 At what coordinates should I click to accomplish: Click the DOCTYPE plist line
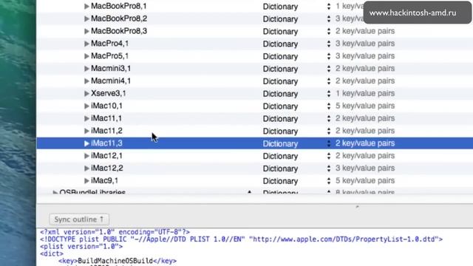[242, 239]
